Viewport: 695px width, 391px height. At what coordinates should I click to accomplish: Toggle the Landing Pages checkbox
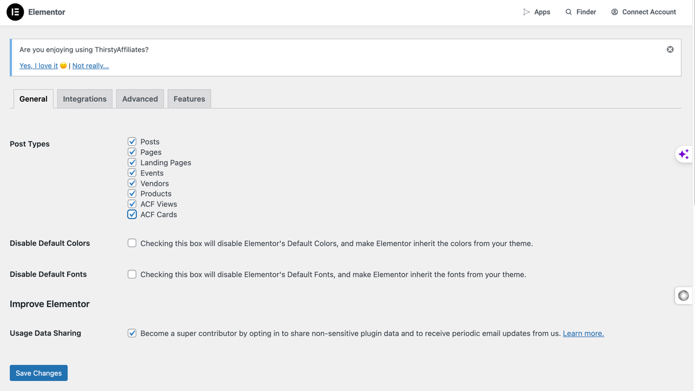(x=132, y=162)
